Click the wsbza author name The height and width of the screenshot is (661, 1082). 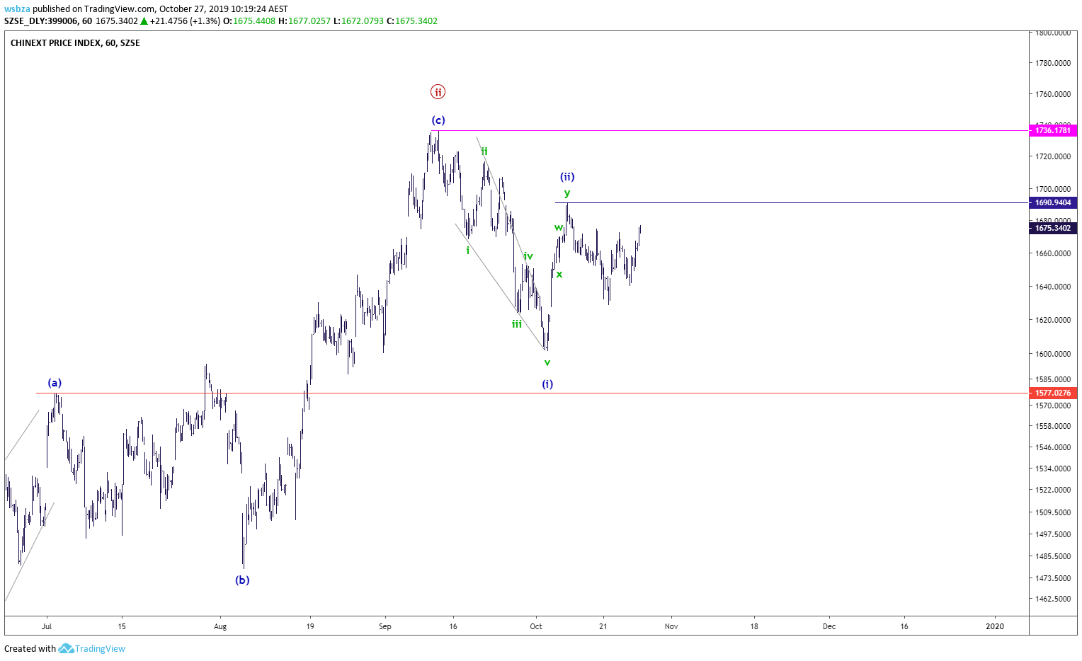pos(17,9)
